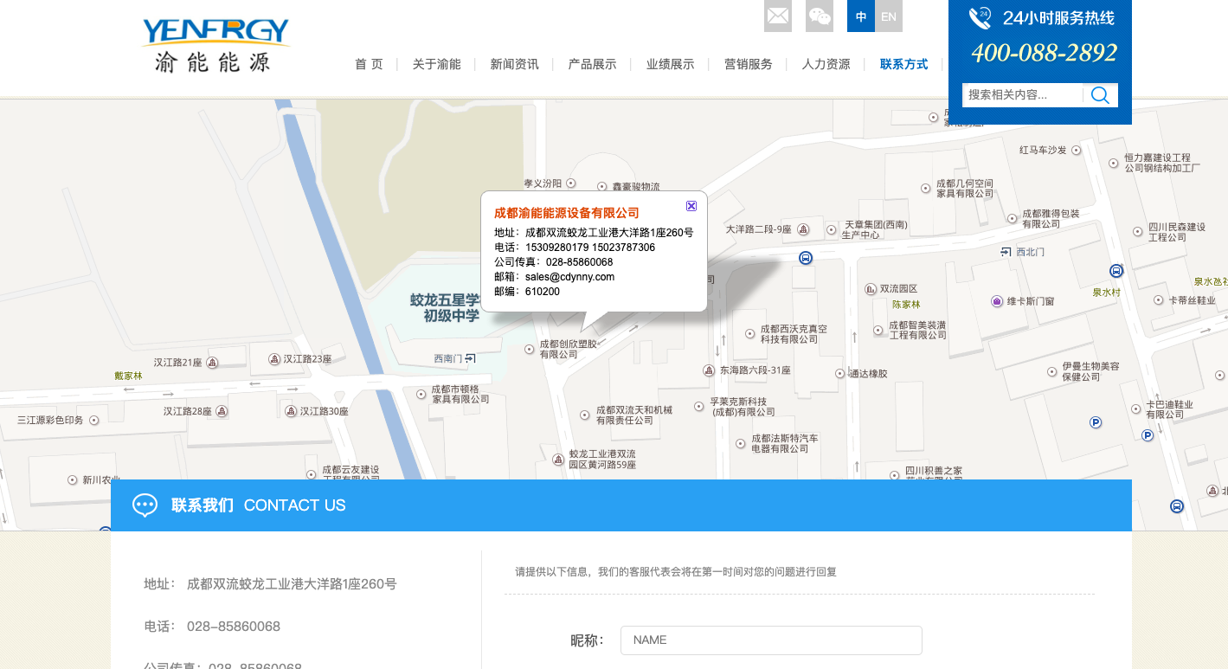Click the Yenergy 渝能能源 logo
The width and height of the screenshot is (1228, 669).
click(215, 45)
